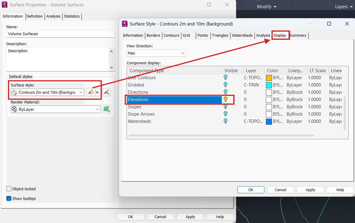Toggle the Elevations visibility lightbulb
This screenshot has height=223, width=355.
click(225, 99)
